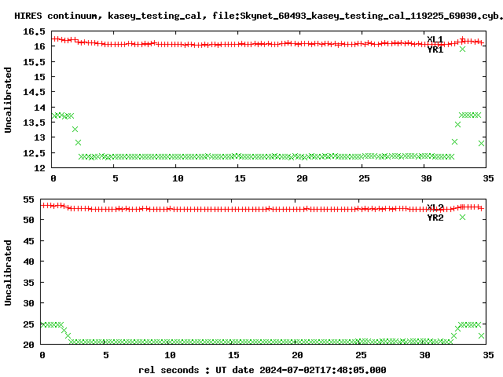Click the 15.5 y-axis tick label

34,62
